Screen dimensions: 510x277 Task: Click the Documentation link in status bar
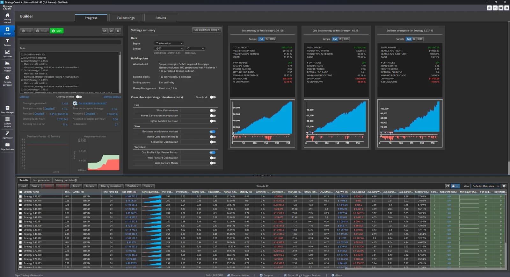pyautogui.click(x=238, y=275)
